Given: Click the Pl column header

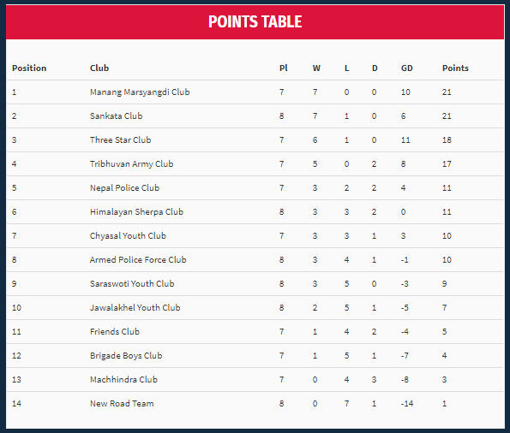Looking at the screenshot, I should tap(284, 68).
